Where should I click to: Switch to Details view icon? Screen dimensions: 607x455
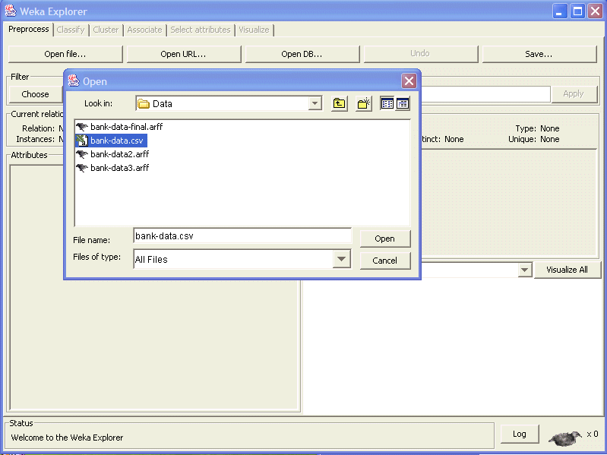pos(403,104)
